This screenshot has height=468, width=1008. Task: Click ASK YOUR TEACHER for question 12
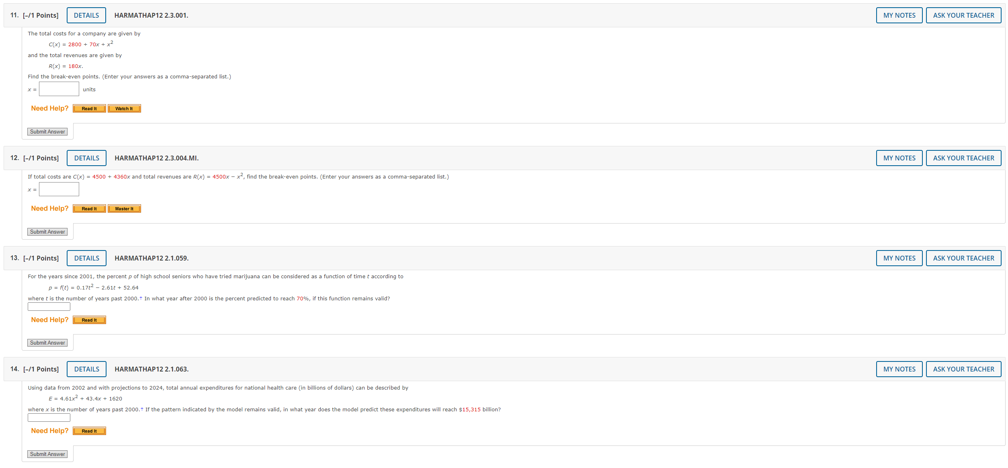[x=963, y=158]
